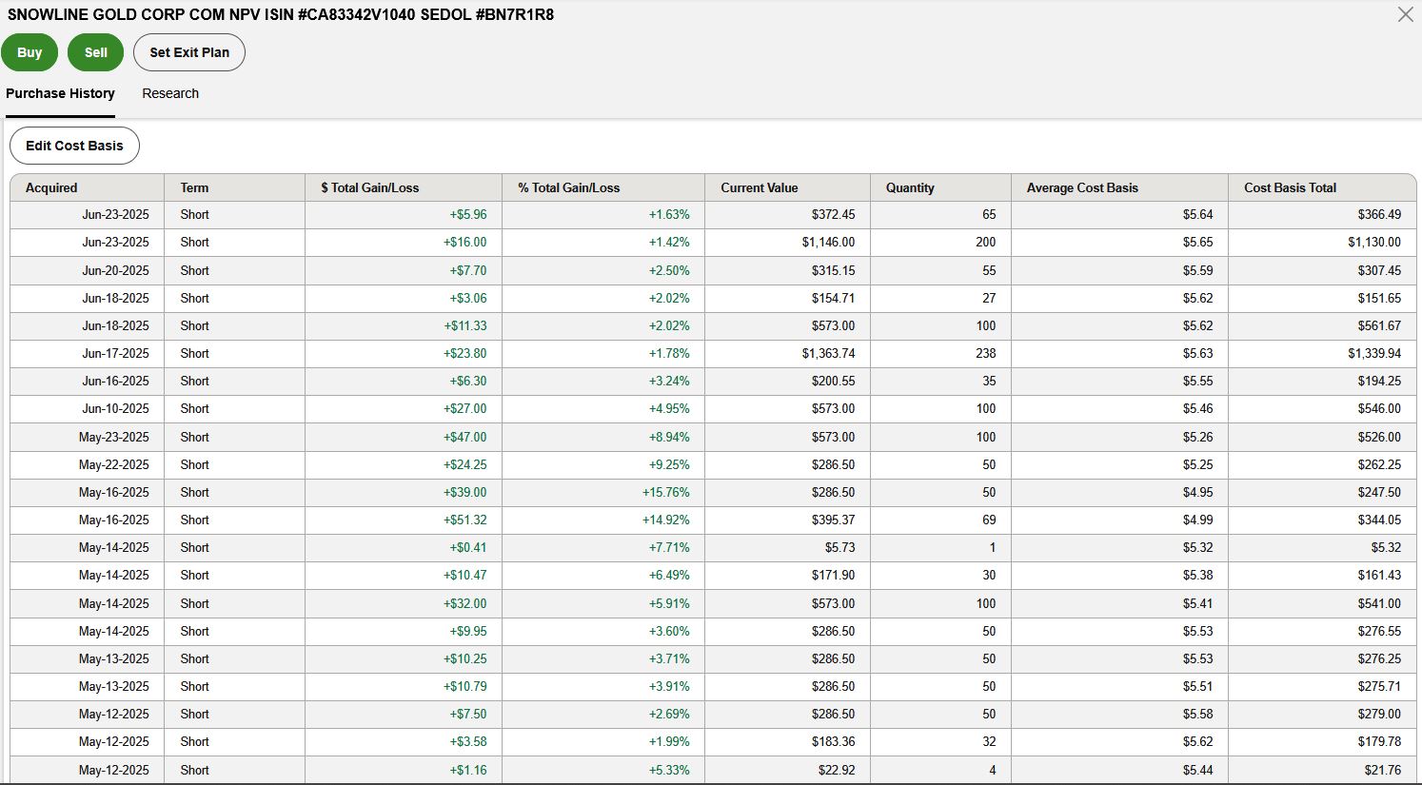The width and height of the screenshot is (1422, 785).
Task: Click the green Buy button
Action: pos(30,52)
